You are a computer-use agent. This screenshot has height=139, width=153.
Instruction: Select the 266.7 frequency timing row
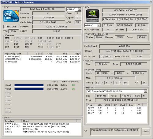tap(117, 113)
